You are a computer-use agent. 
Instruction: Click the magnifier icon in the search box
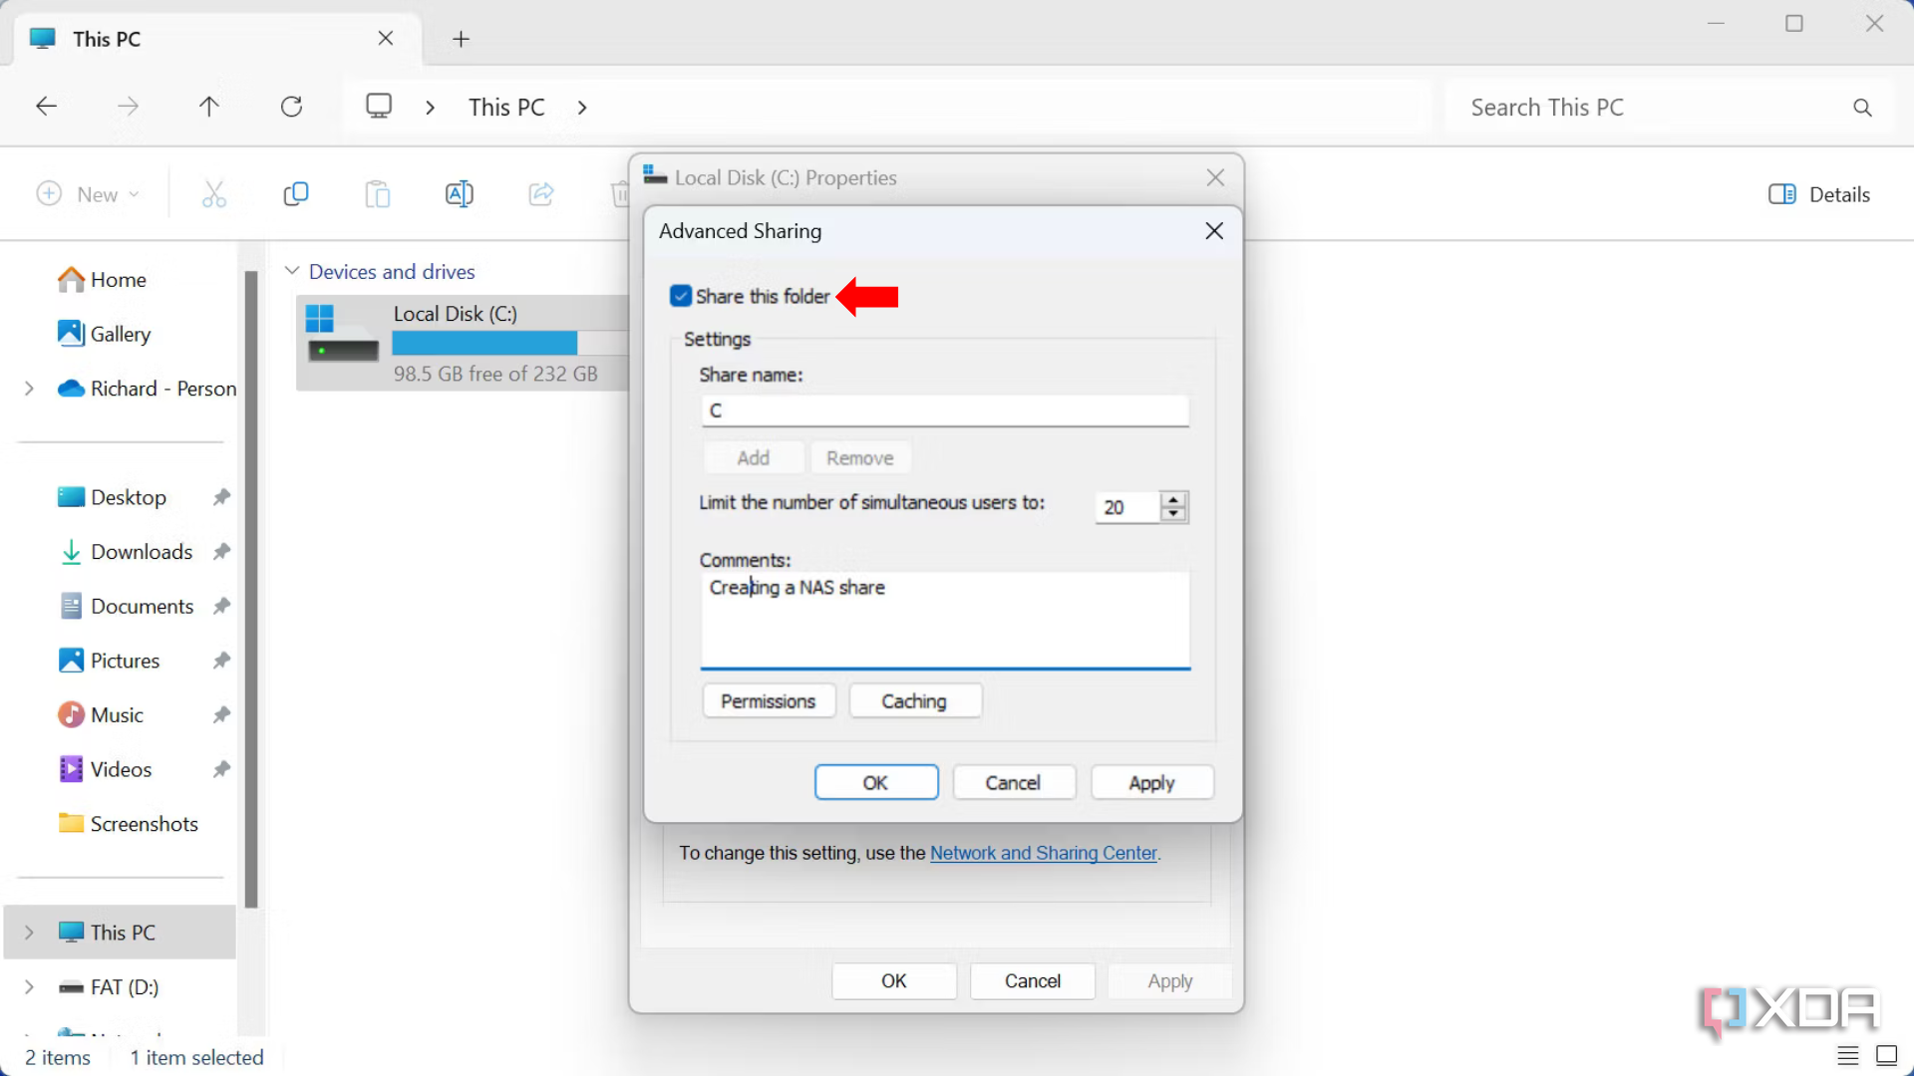tap(1862, 107)
